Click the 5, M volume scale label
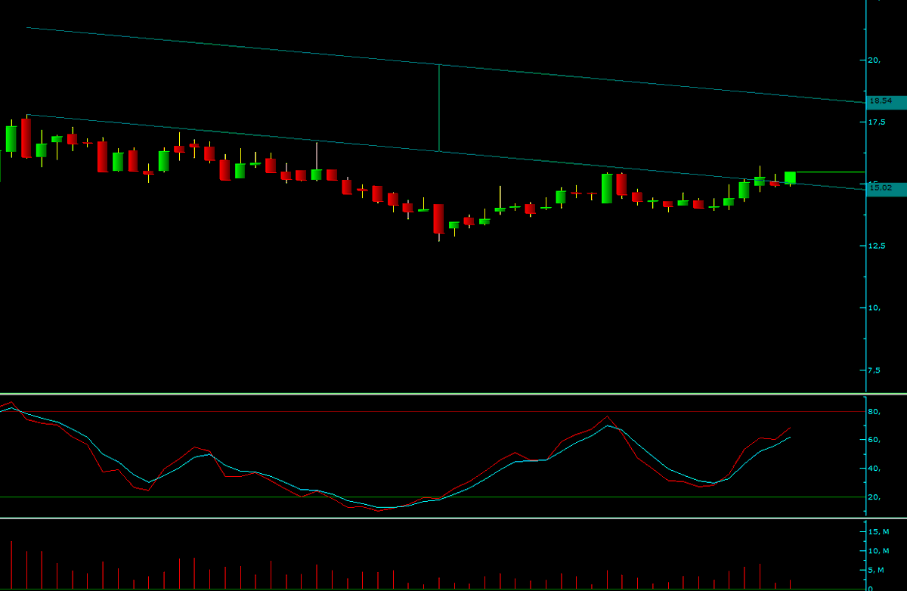This screenshot has width=907, height=591. pos(877,571)
